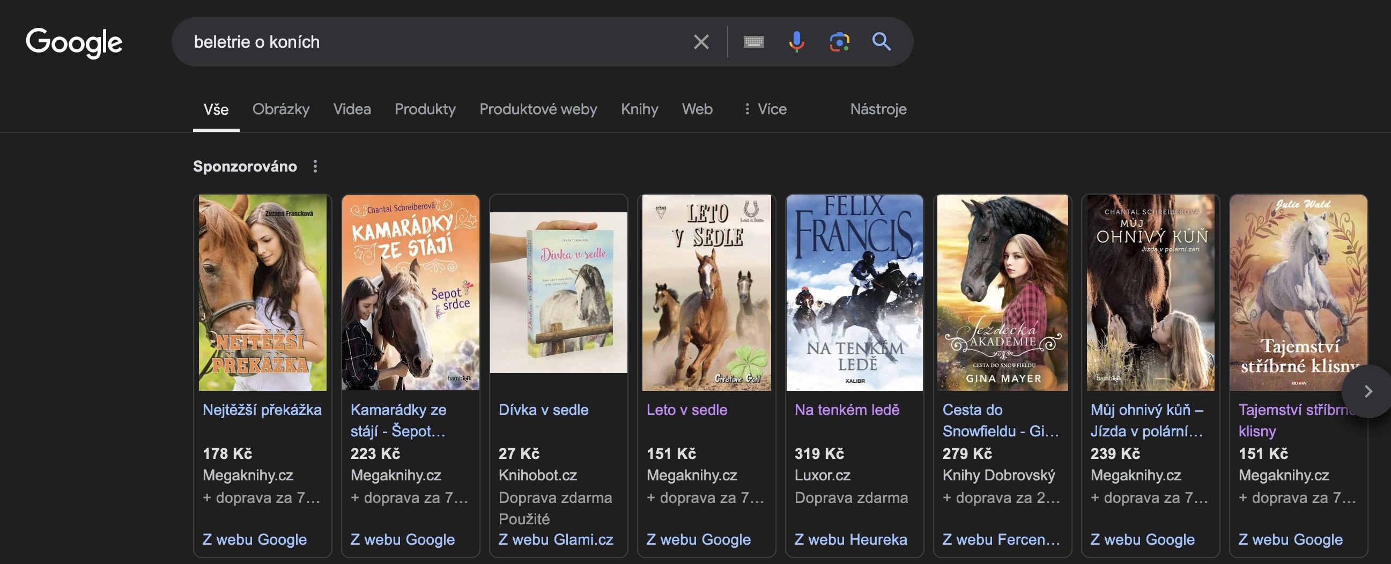The width and height of the screenshot is (1391, 564).
Task: Click the Knihobot.cz seller name
Action: (538, 475)
